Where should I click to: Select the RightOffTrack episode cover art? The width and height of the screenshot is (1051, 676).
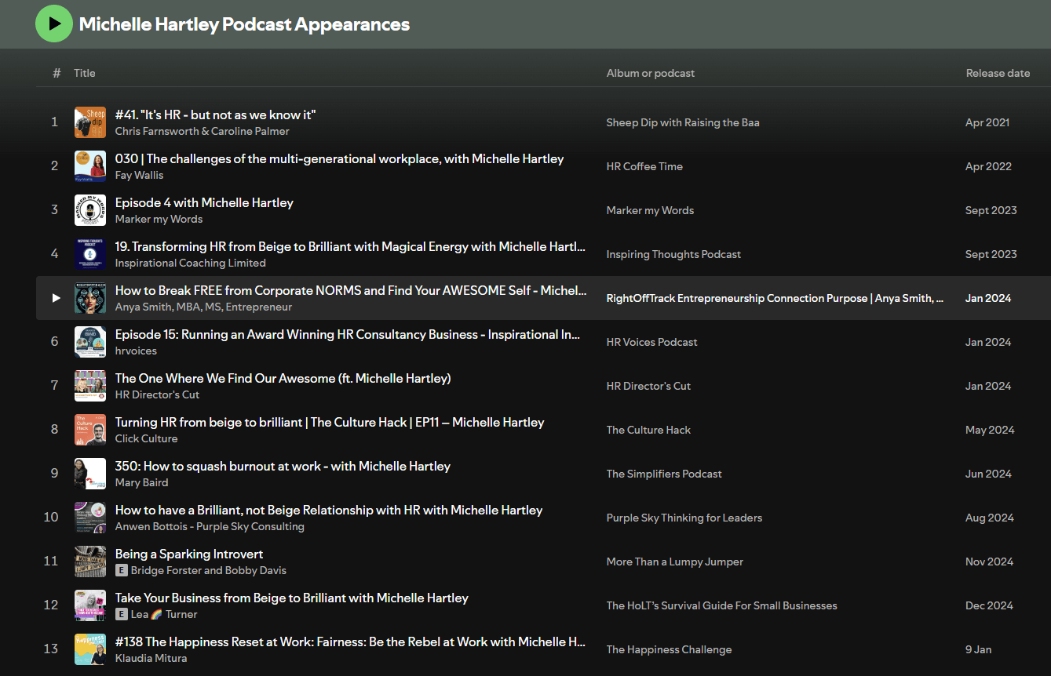[90, 298]
